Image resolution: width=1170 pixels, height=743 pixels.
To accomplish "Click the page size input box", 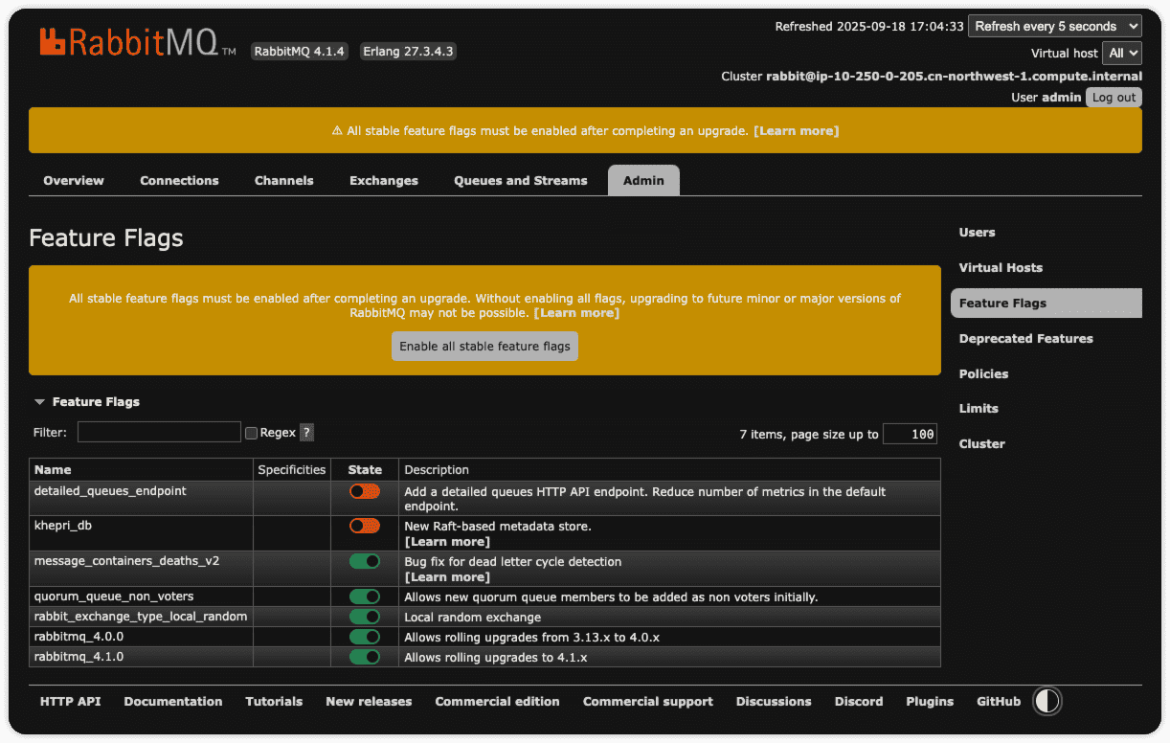I will pyautogui.click(x=910, y=435).
